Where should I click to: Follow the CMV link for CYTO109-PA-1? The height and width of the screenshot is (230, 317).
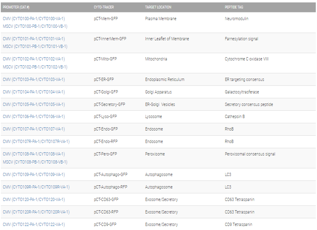(34, 174)
